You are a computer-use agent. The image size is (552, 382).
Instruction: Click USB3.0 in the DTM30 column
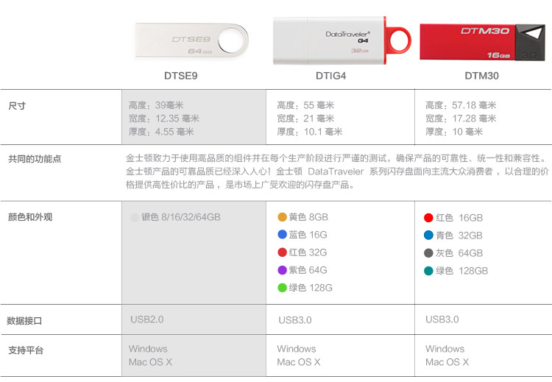pyautogui.click(x=442, y=319)
